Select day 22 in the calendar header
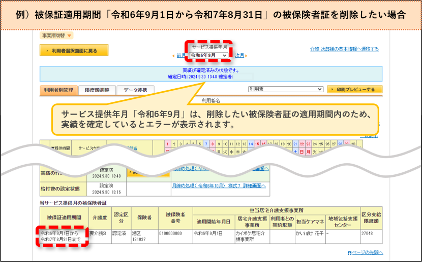The width and height of the screenshot is (422, 262). 302,144
